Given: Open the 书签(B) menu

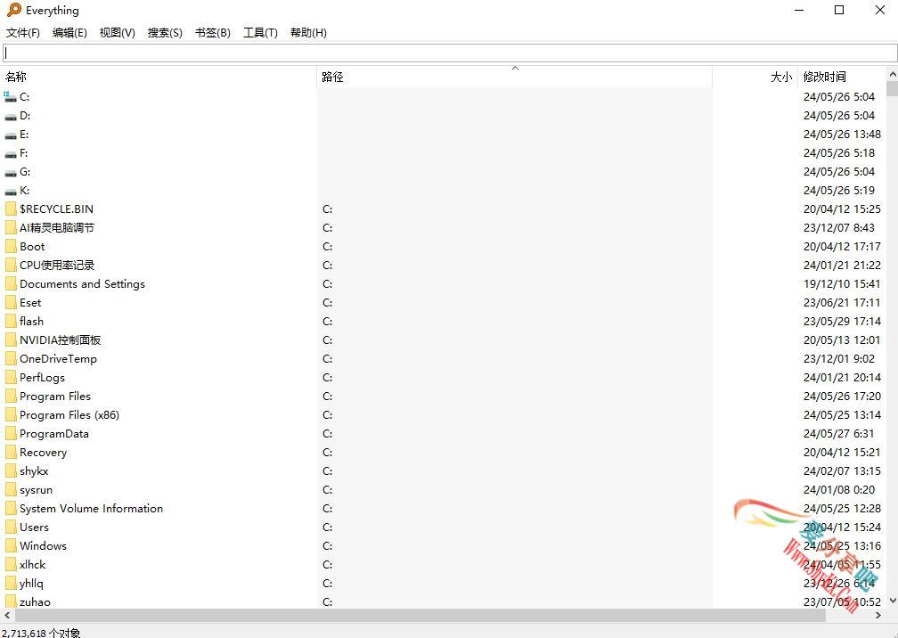Looking at the screenshot, I should click(212, 33).
